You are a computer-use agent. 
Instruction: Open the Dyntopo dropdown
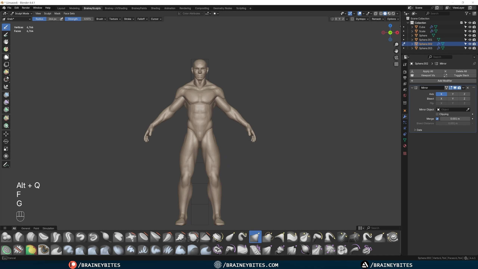pyautogui.click(x=362, y=19)
